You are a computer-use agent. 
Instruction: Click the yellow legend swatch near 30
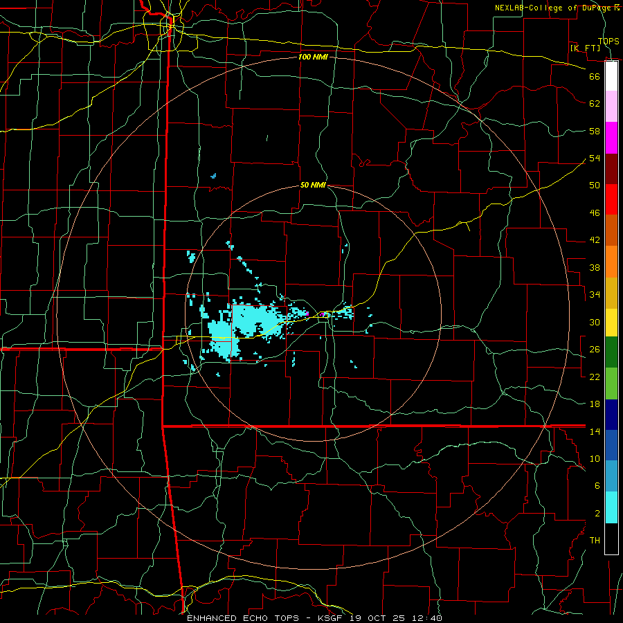click(x=611, y=323)
